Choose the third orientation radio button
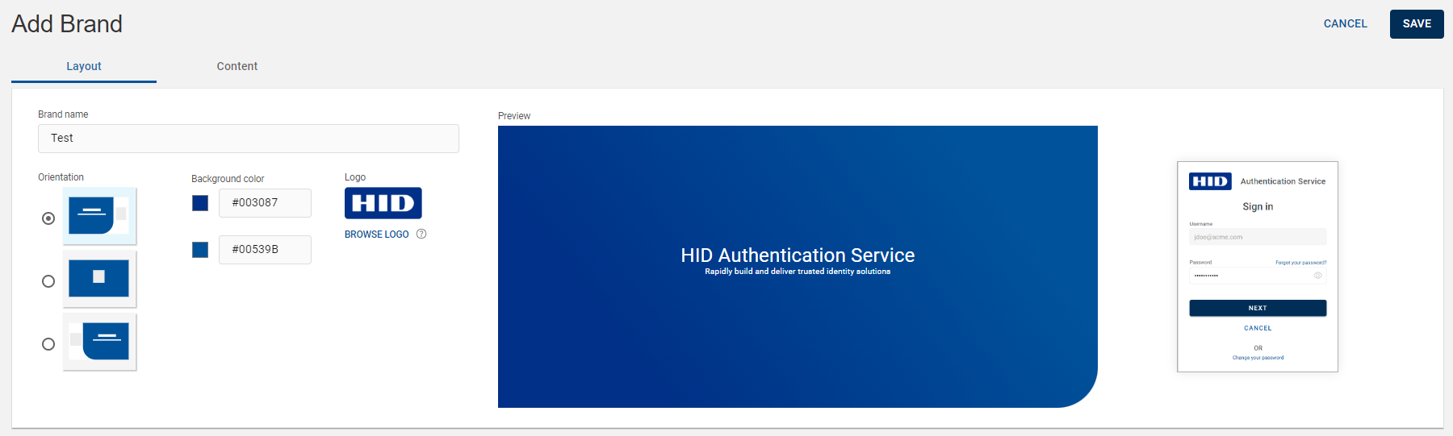 48,344
